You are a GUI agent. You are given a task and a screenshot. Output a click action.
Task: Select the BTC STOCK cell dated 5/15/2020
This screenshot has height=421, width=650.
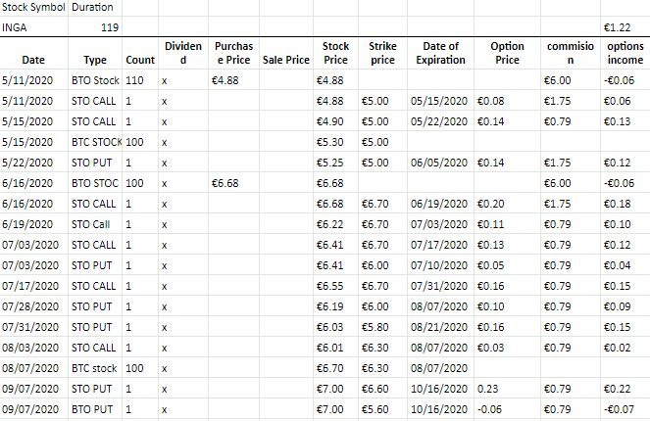point(95,142)
